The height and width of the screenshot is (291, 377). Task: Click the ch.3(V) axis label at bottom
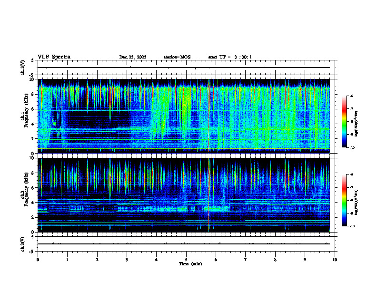pos(23,244)
